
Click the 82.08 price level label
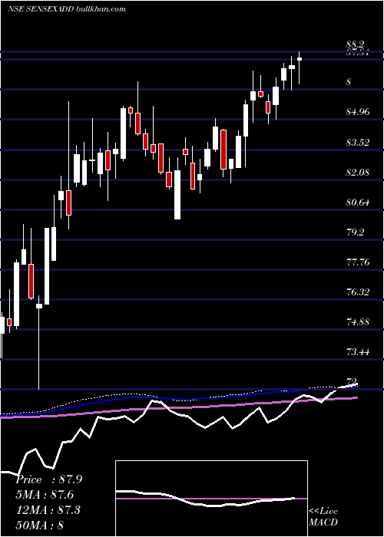(358, 173)
